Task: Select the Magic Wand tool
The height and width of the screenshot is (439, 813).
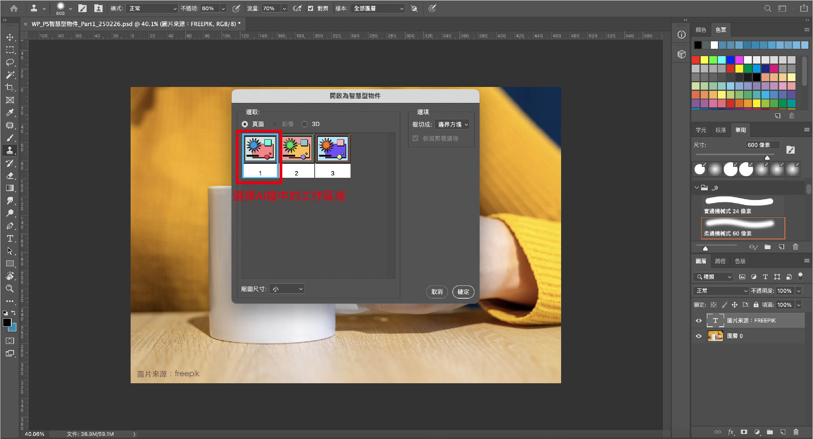Action: click(x=10, y=75)
